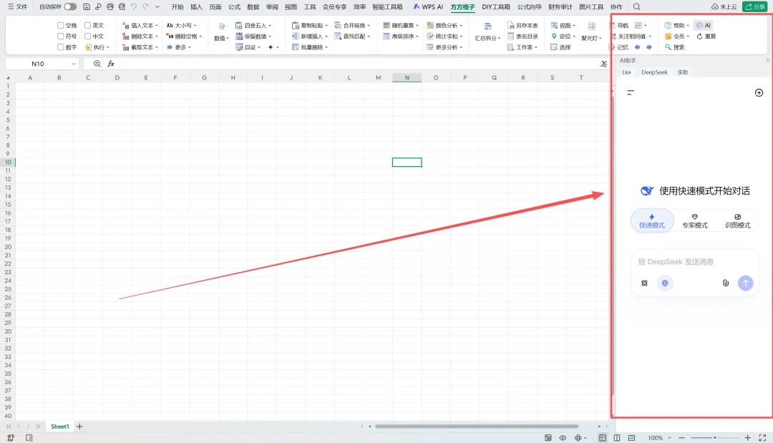Open the DIY工具箱 tab
This screenshot has height=443, width=773.
(x=496, y=7)
